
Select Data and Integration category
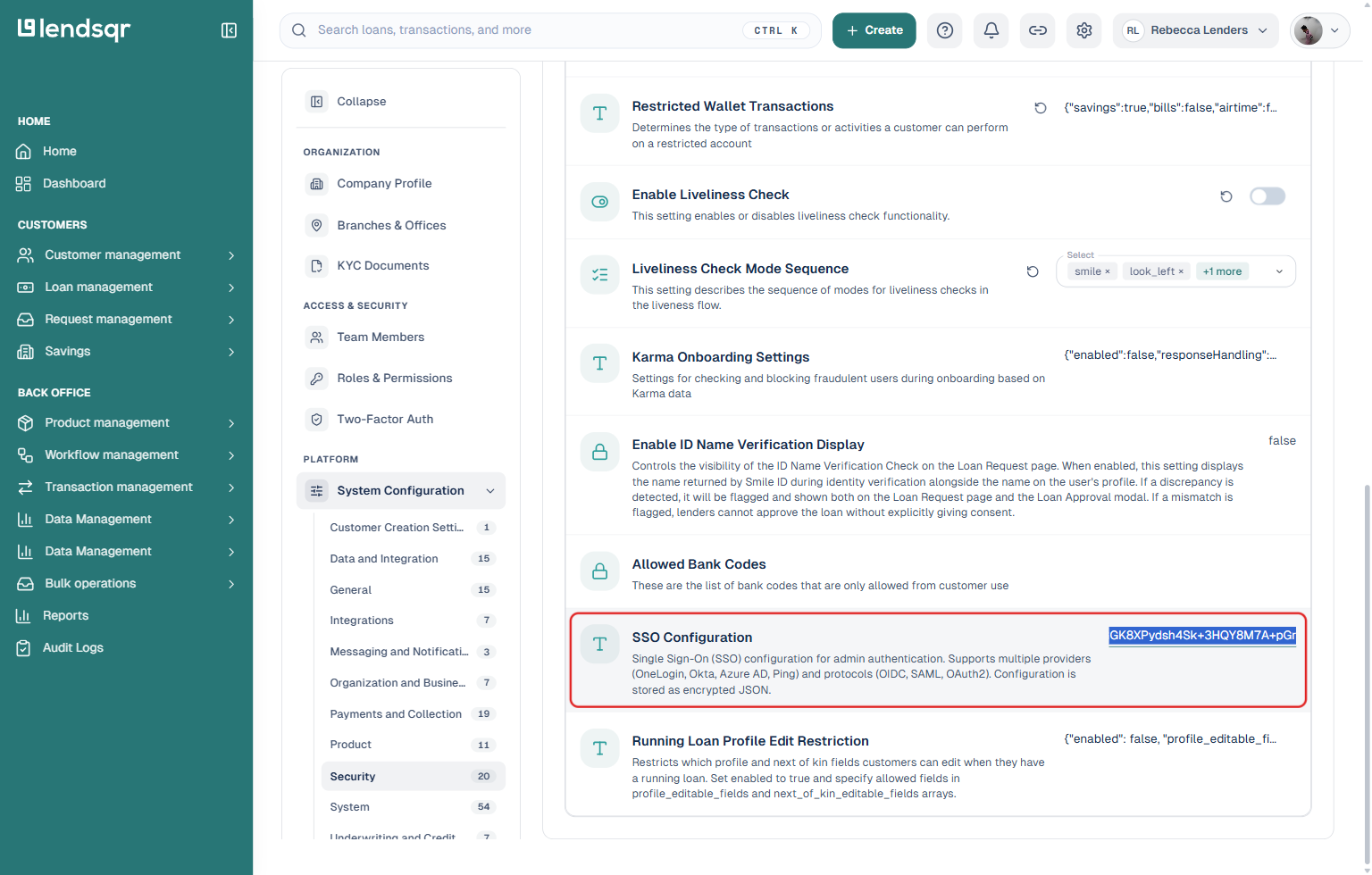coord(413,559)
